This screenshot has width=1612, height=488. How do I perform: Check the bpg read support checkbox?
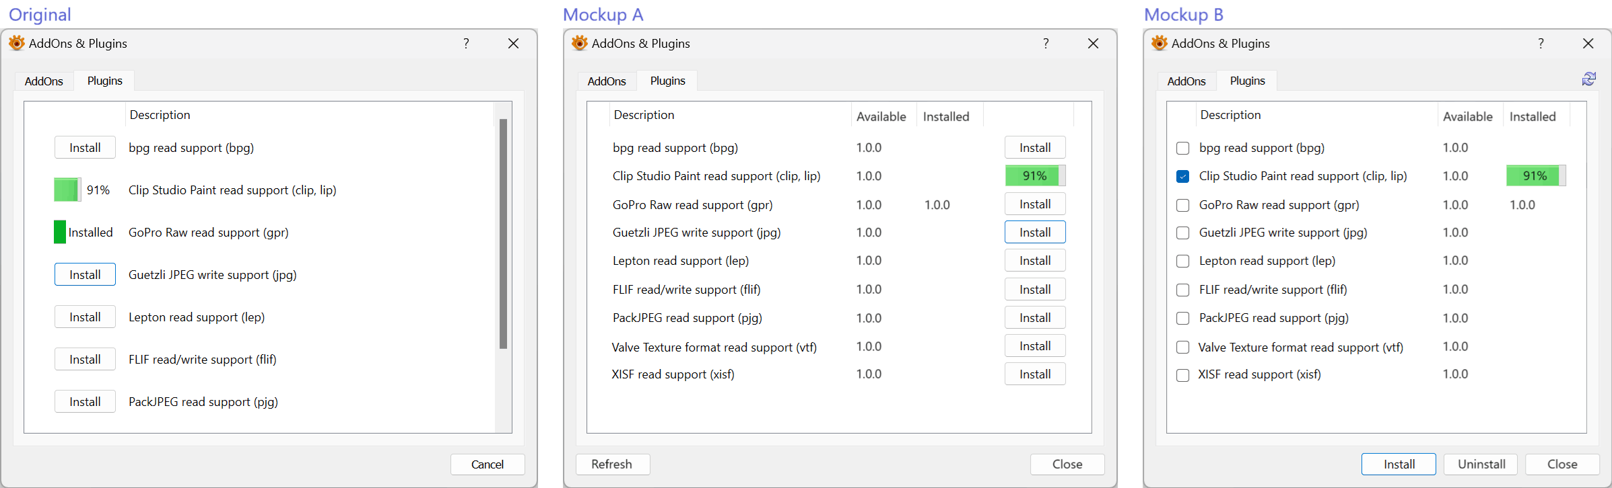1182,149
